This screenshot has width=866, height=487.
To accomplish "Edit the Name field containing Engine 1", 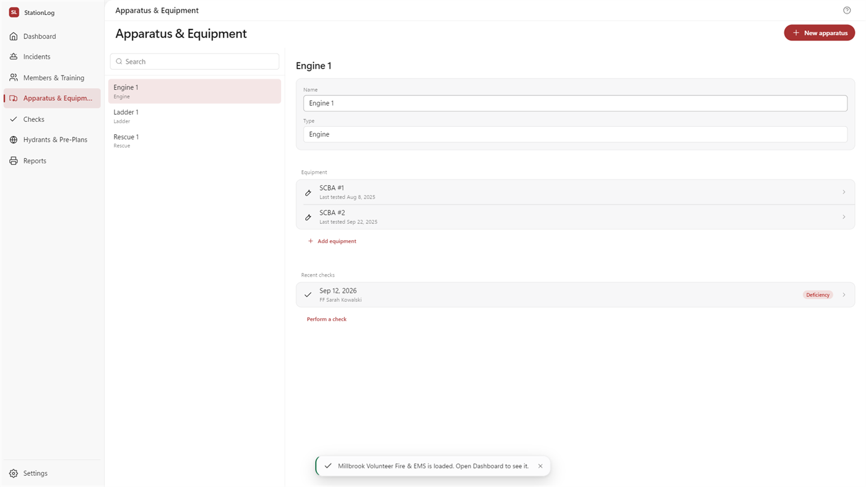I will pos(575,103).
